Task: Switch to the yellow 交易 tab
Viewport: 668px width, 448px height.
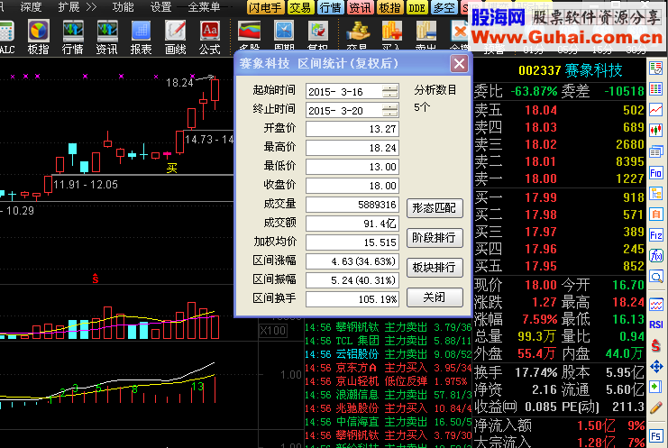Action: coord(300,8)
